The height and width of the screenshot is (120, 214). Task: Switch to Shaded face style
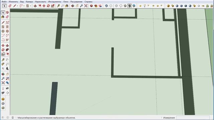coord(125,6)
